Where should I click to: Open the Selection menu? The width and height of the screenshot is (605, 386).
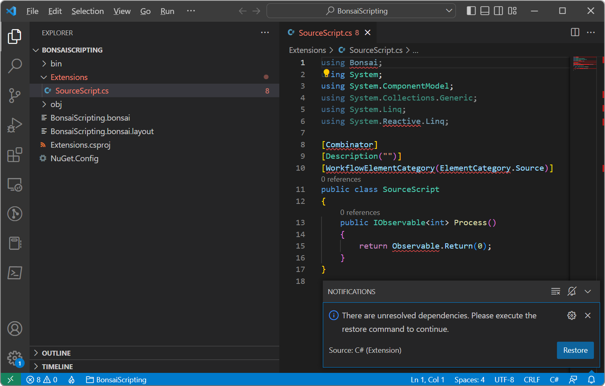point(87,11)
